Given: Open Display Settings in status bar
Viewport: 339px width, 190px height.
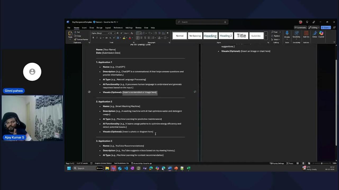Looking at the screenshot, I should pos(277,163).
